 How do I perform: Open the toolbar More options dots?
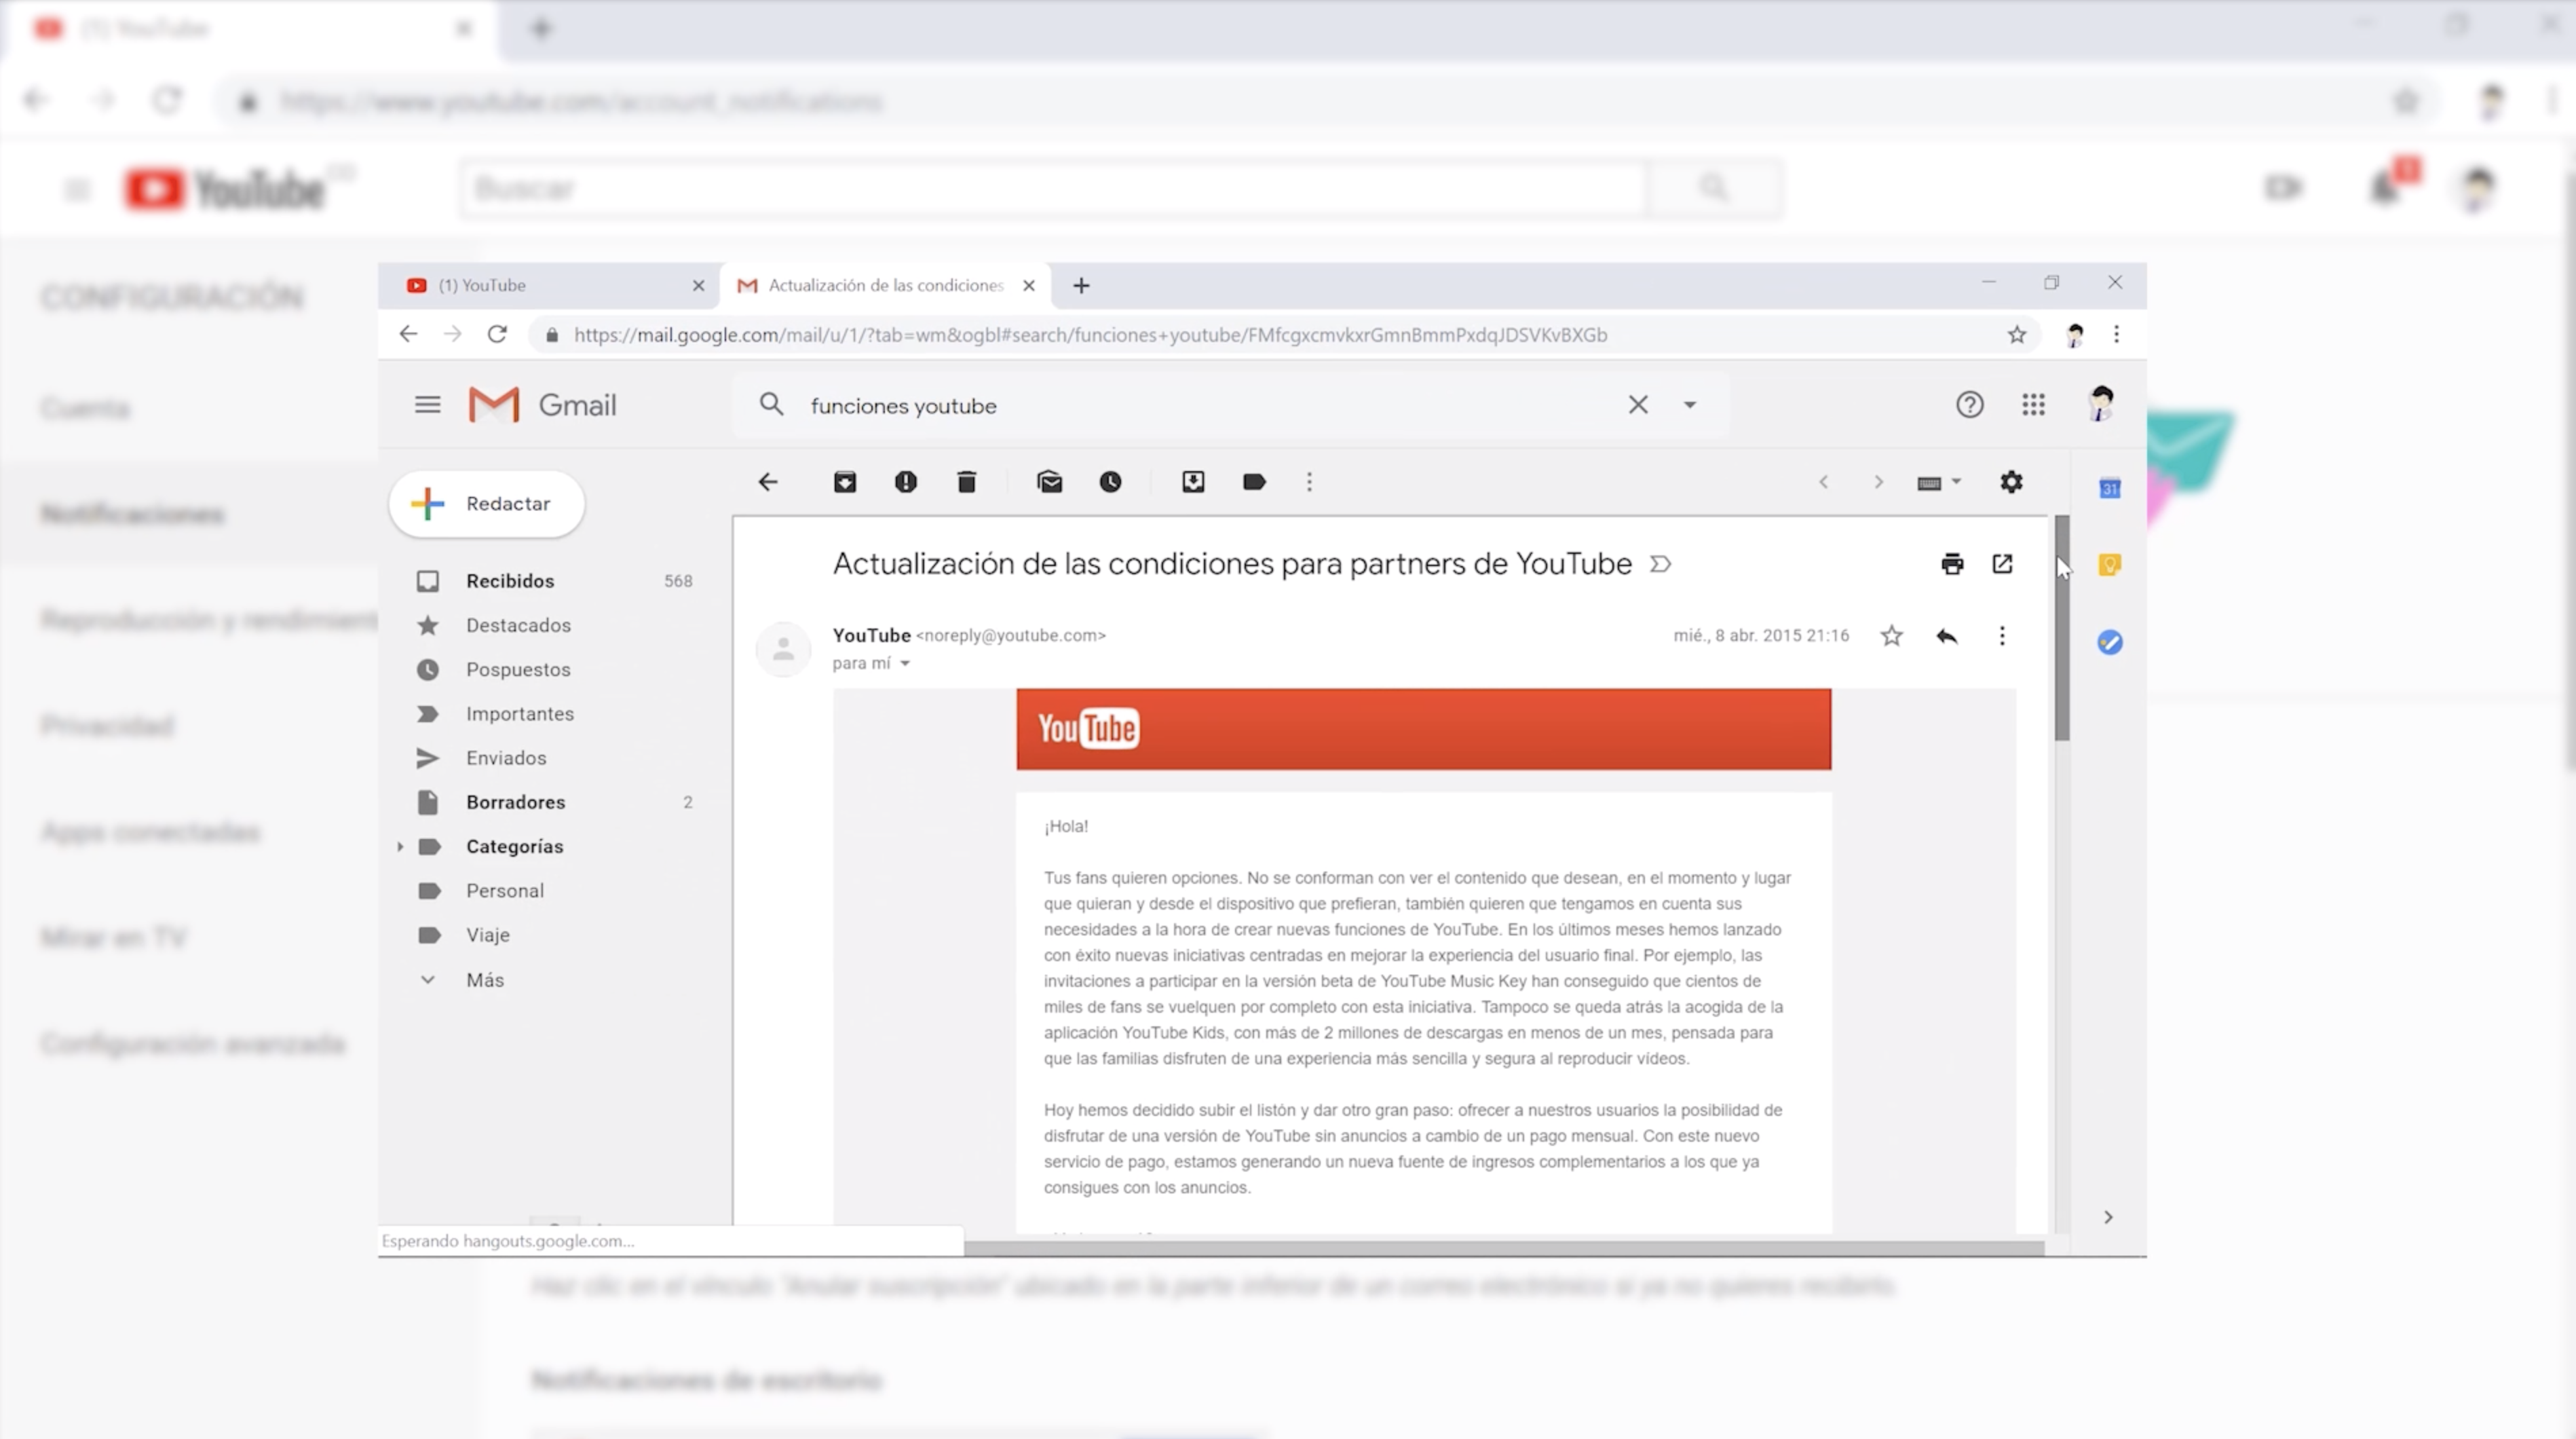tap(1309, 482)
